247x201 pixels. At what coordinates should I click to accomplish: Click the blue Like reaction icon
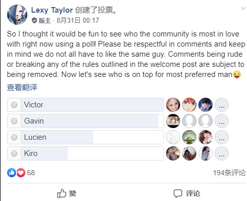coord(12,173)
